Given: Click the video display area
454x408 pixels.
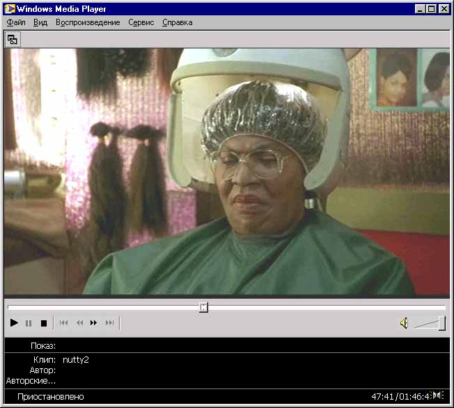Looking at the screenshot, I should click(227, 172).
